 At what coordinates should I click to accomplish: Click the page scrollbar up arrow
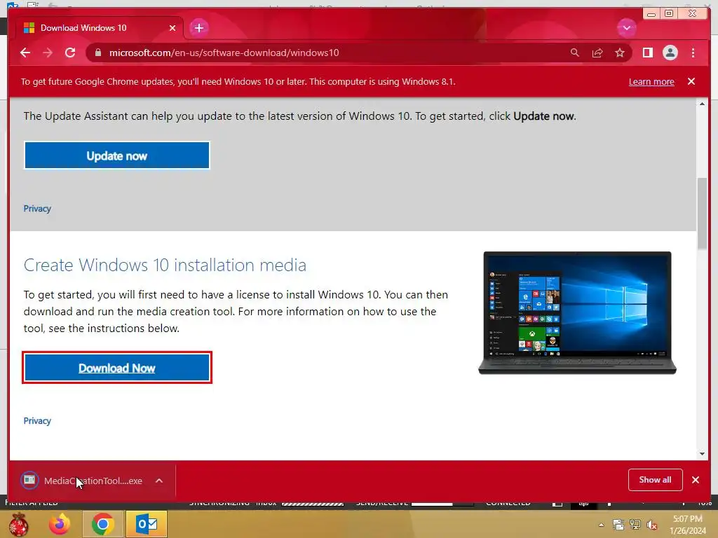[702, 104]
